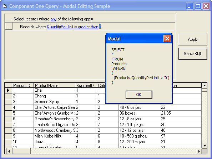The width and height of the screenshot is (212, 159).
Task: Click the '12 - 200 ml jars' cell
Action: tap(139, 142)
